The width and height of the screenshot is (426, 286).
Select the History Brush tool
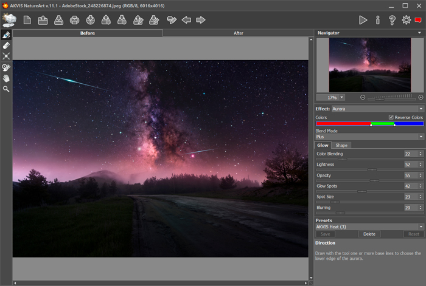[6, 67]
